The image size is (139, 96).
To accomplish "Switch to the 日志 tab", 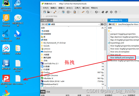I will pos(48,92).
